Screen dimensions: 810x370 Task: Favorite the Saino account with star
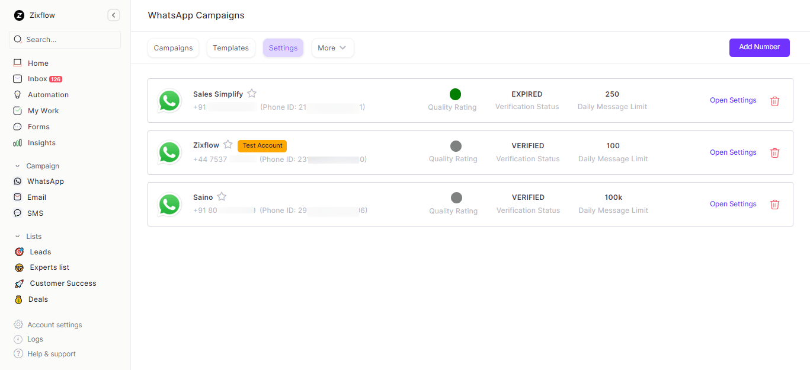222,197
